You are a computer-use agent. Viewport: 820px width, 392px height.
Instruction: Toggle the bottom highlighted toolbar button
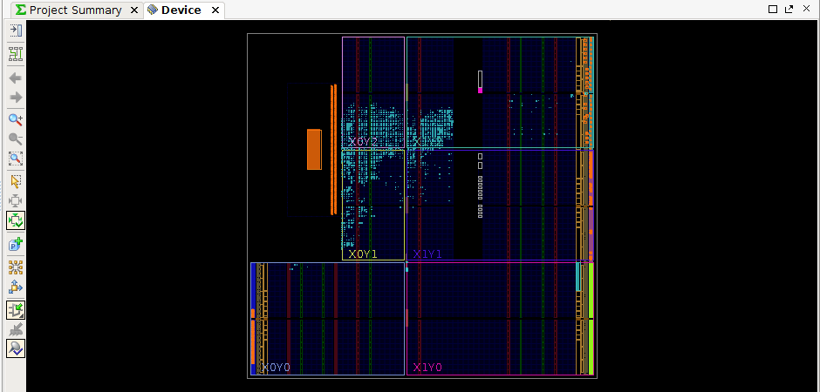pyautogui.click(x=15, y=348)
